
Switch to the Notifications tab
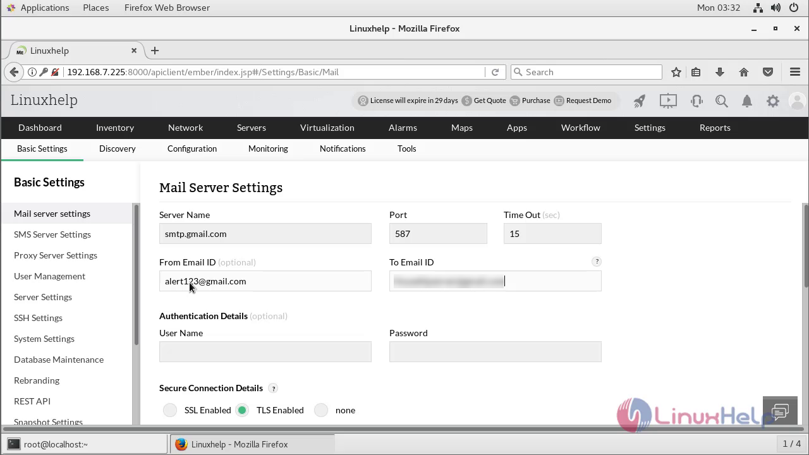point(343,149)
